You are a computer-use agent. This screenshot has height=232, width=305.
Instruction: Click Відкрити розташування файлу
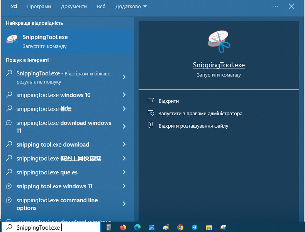pyautogui.click(x=193, y=126)
